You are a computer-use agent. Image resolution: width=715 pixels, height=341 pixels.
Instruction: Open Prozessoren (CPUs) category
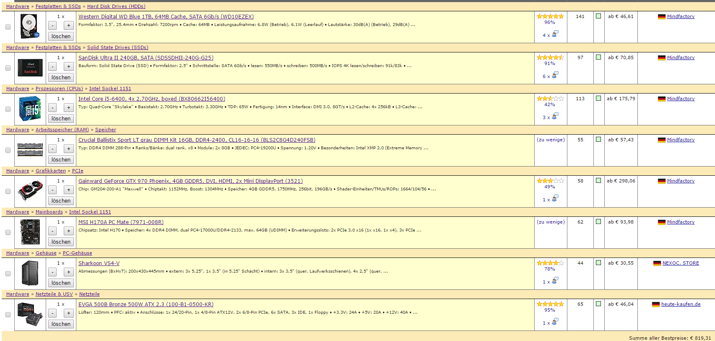point(59,89)
